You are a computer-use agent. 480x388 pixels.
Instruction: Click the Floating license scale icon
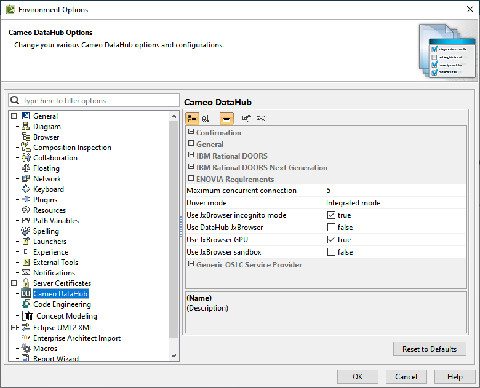[26, 168]
